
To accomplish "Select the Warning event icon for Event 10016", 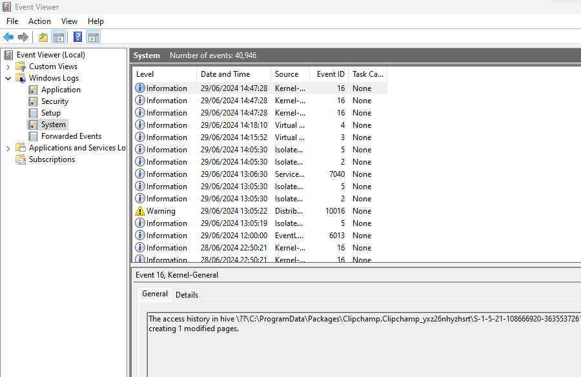I will [x=140, y=211].
